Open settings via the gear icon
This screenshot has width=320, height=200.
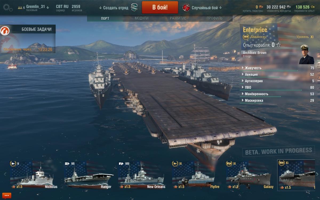pos(7,8)
